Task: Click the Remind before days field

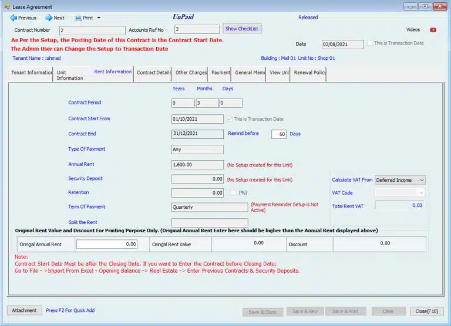Action: coord(279,134)
